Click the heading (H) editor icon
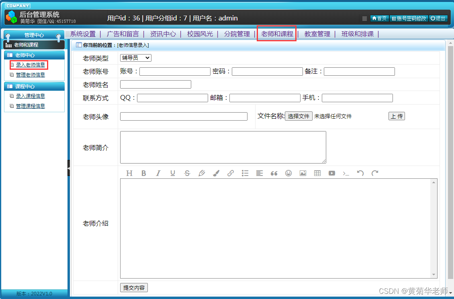This screenshot has height=299, width=454. click(129, 173)
